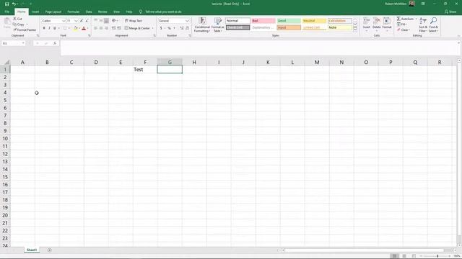This screenshot has width=462, height=259.
Task: Open the General number format dropdown
Action: [187, 21]
